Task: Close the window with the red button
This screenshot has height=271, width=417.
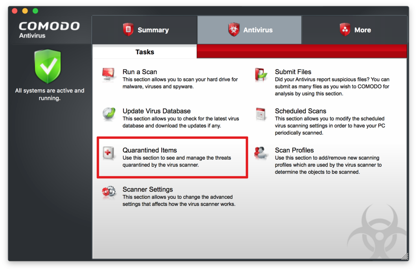Action: pos(15,11)
